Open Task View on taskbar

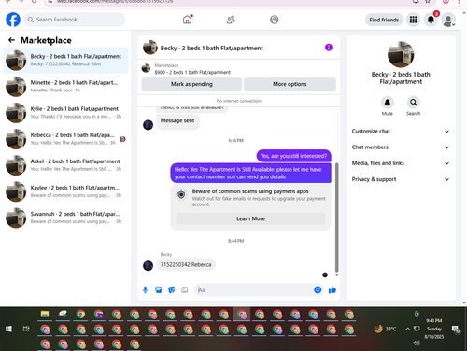(26, 329)
